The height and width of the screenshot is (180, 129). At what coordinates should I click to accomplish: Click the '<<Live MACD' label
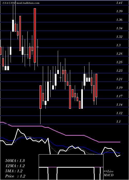[x=109, y=173]
